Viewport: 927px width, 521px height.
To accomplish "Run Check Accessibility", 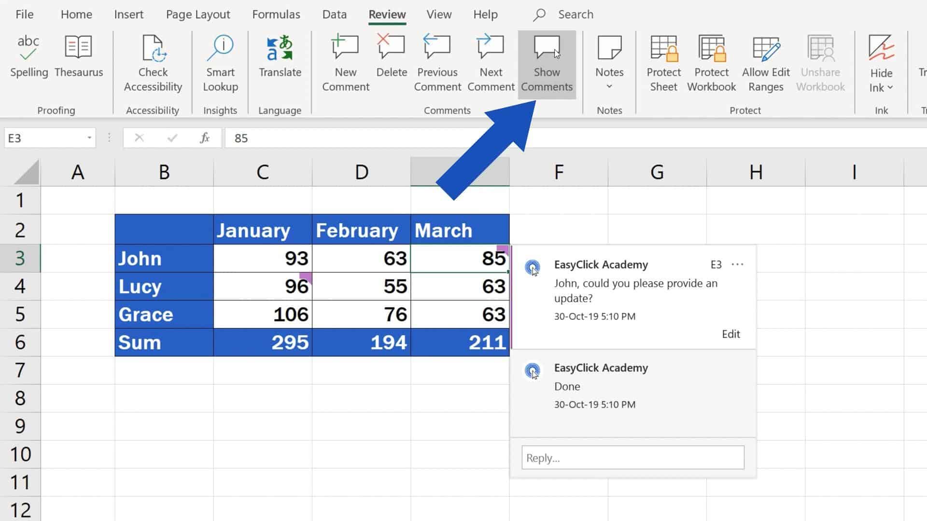I will coord(153,64).
